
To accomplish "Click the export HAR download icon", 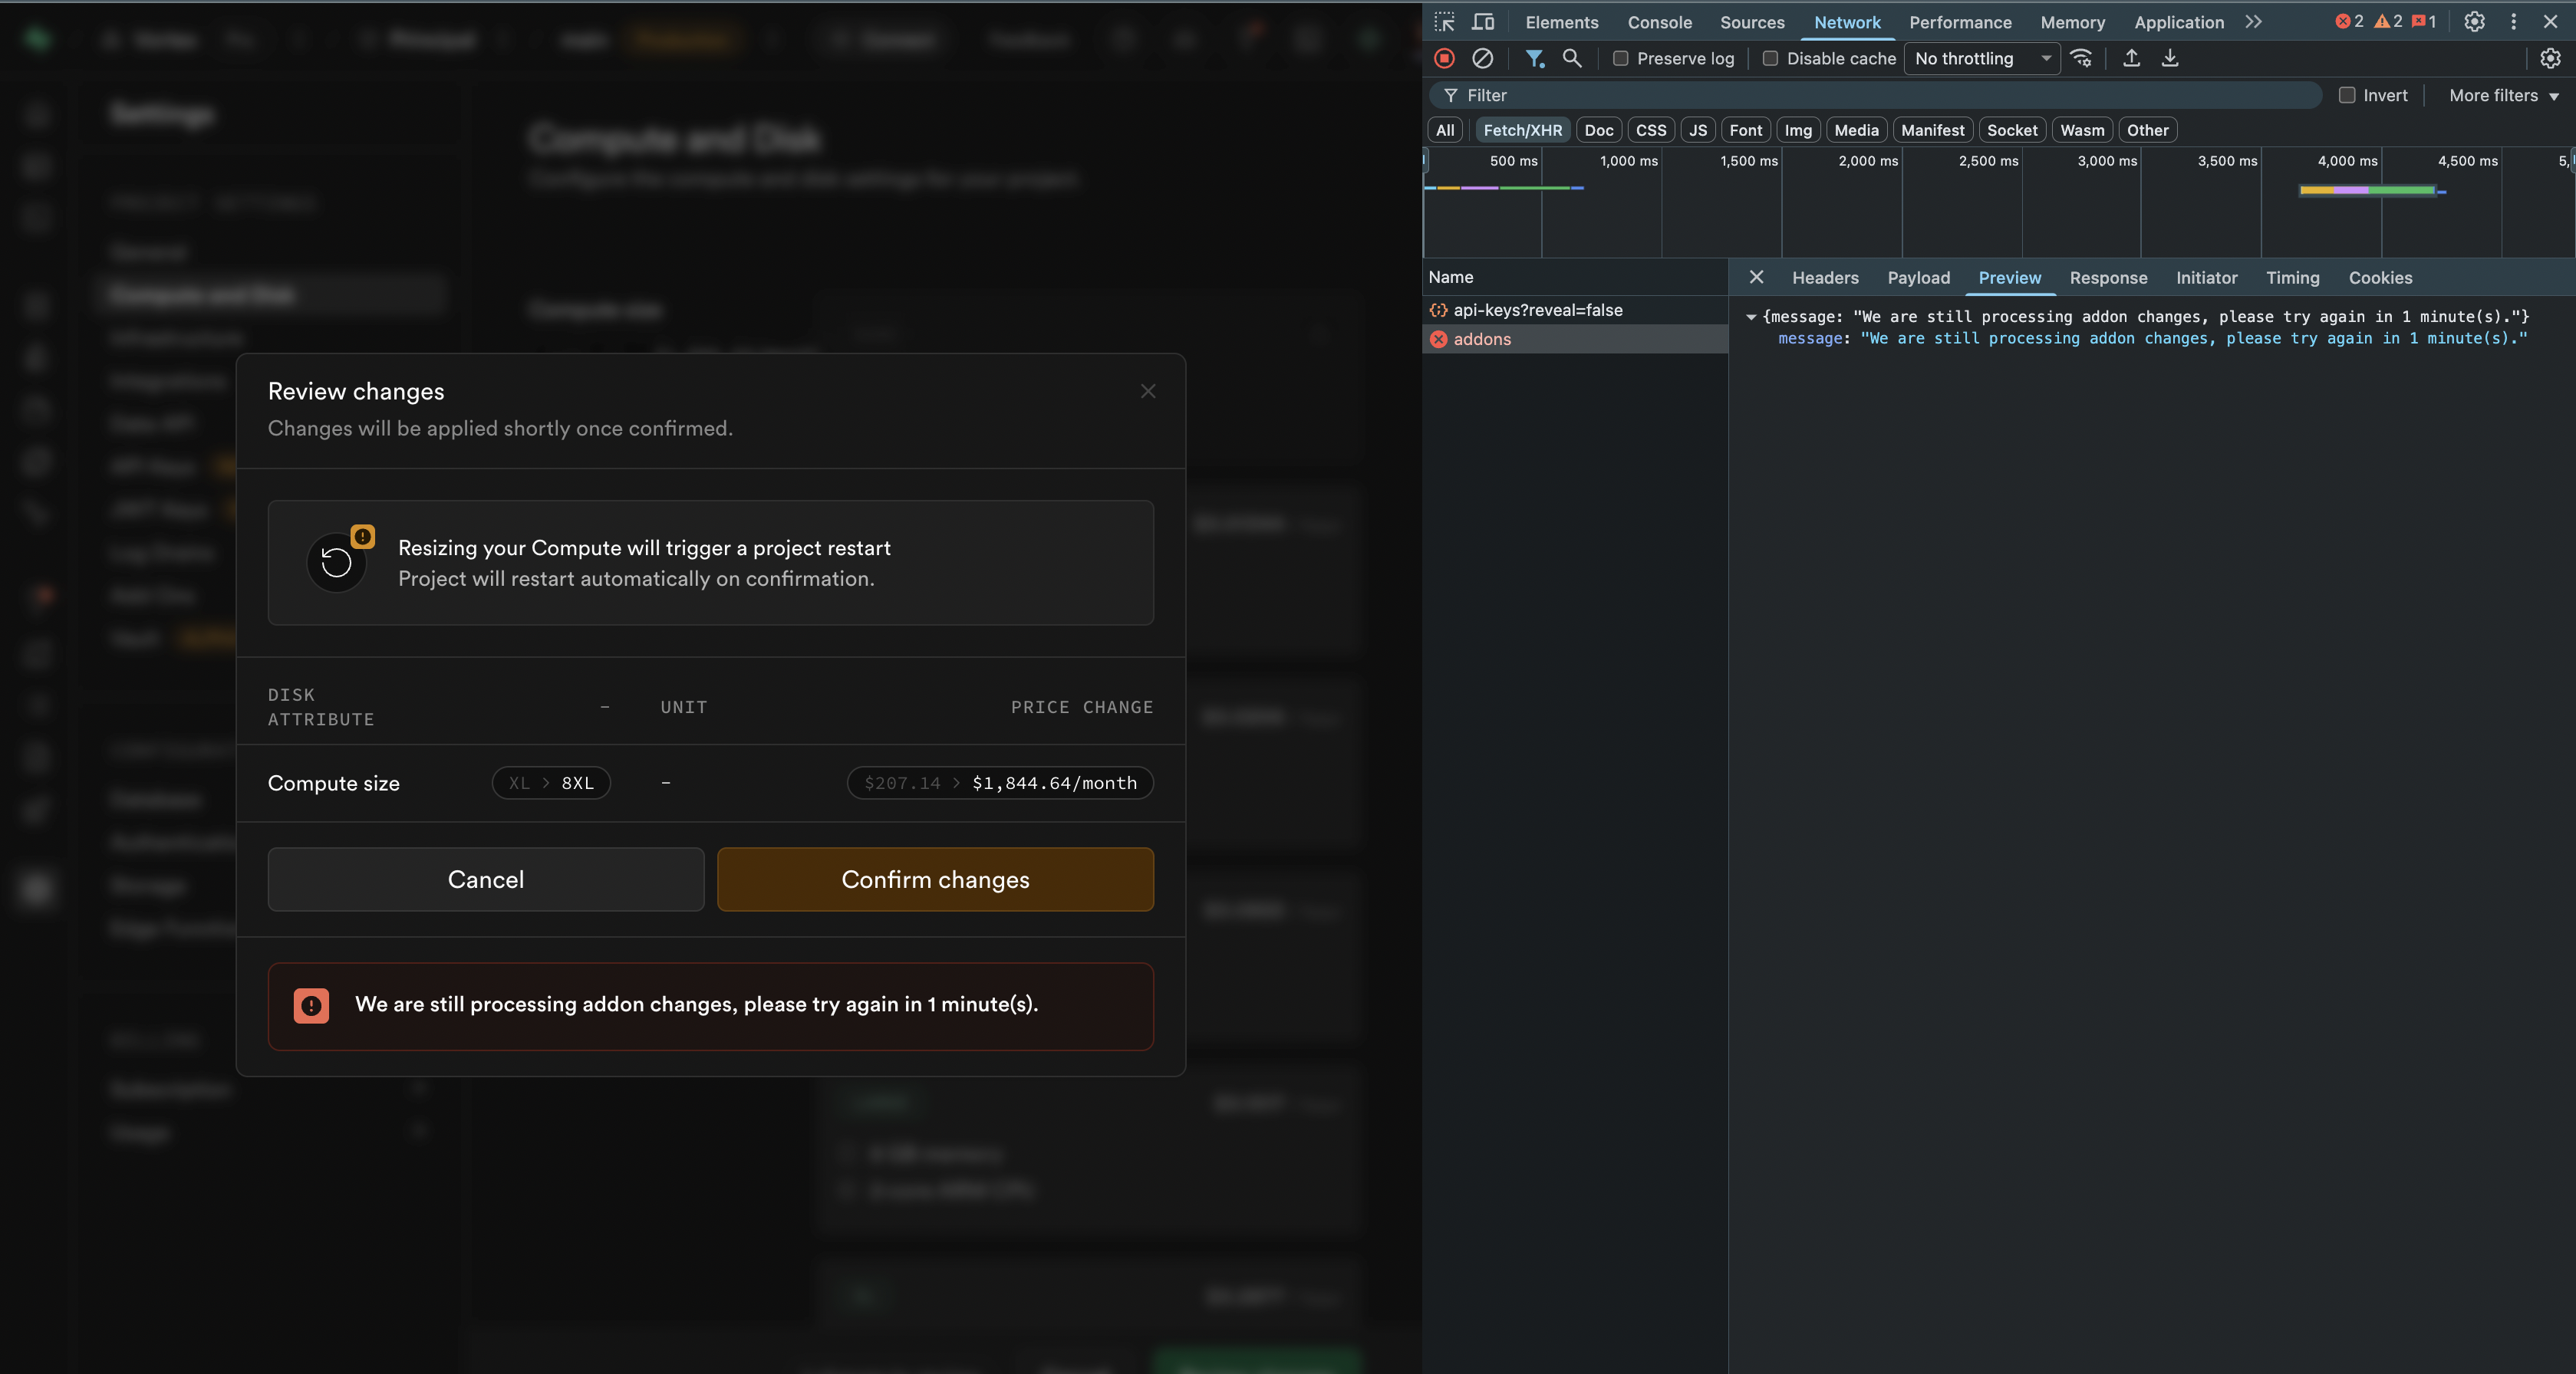I will [2170, 58].
